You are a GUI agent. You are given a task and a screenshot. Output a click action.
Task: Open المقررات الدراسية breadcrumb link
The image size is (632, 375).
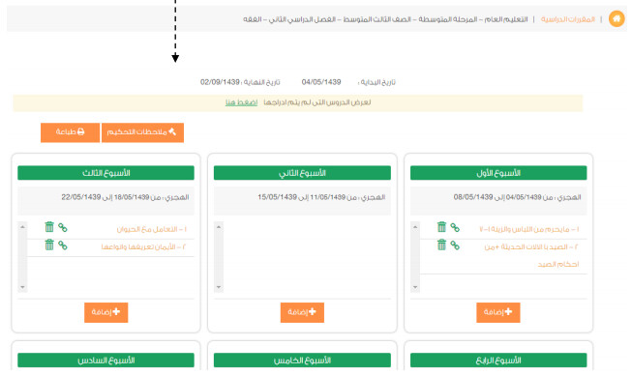[567, 19]
